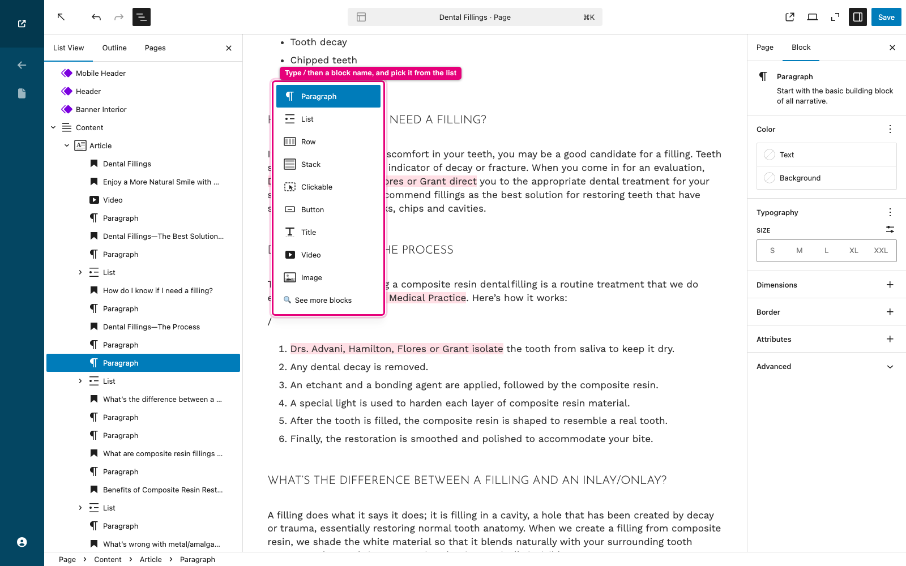Viewport: 906px width, 566px height.
Task: Select font size L
Action: pos(827,251)
